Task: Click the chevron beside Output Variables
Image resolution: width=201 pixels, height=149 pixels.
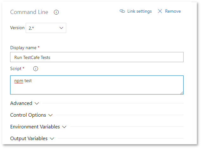Action: [x=52, y=139]
